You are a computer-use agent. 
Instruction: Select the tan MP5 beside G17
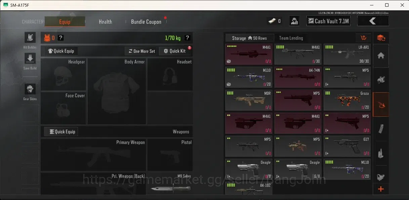tap(298, 146)
